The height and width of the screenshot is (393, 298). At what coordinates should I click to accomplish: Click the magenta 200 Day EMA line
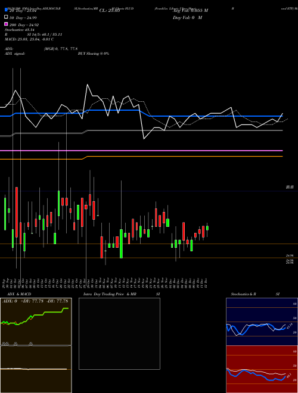[x=141, y=151]
